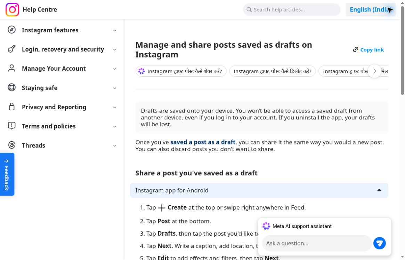Click the person icon beside Manage Your Account
405x260 pixels.
point(11,68)
